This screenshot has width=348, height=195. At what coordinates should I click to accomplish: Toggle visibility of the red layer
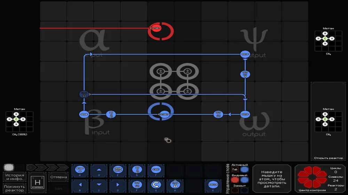click(x=235, y=180)
